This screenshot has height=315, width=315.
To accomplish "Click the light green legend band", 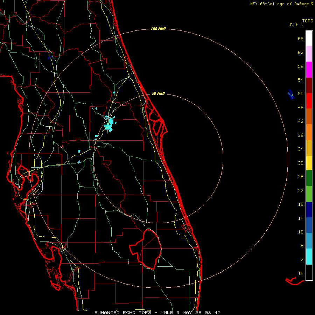I will pos(309,194).
